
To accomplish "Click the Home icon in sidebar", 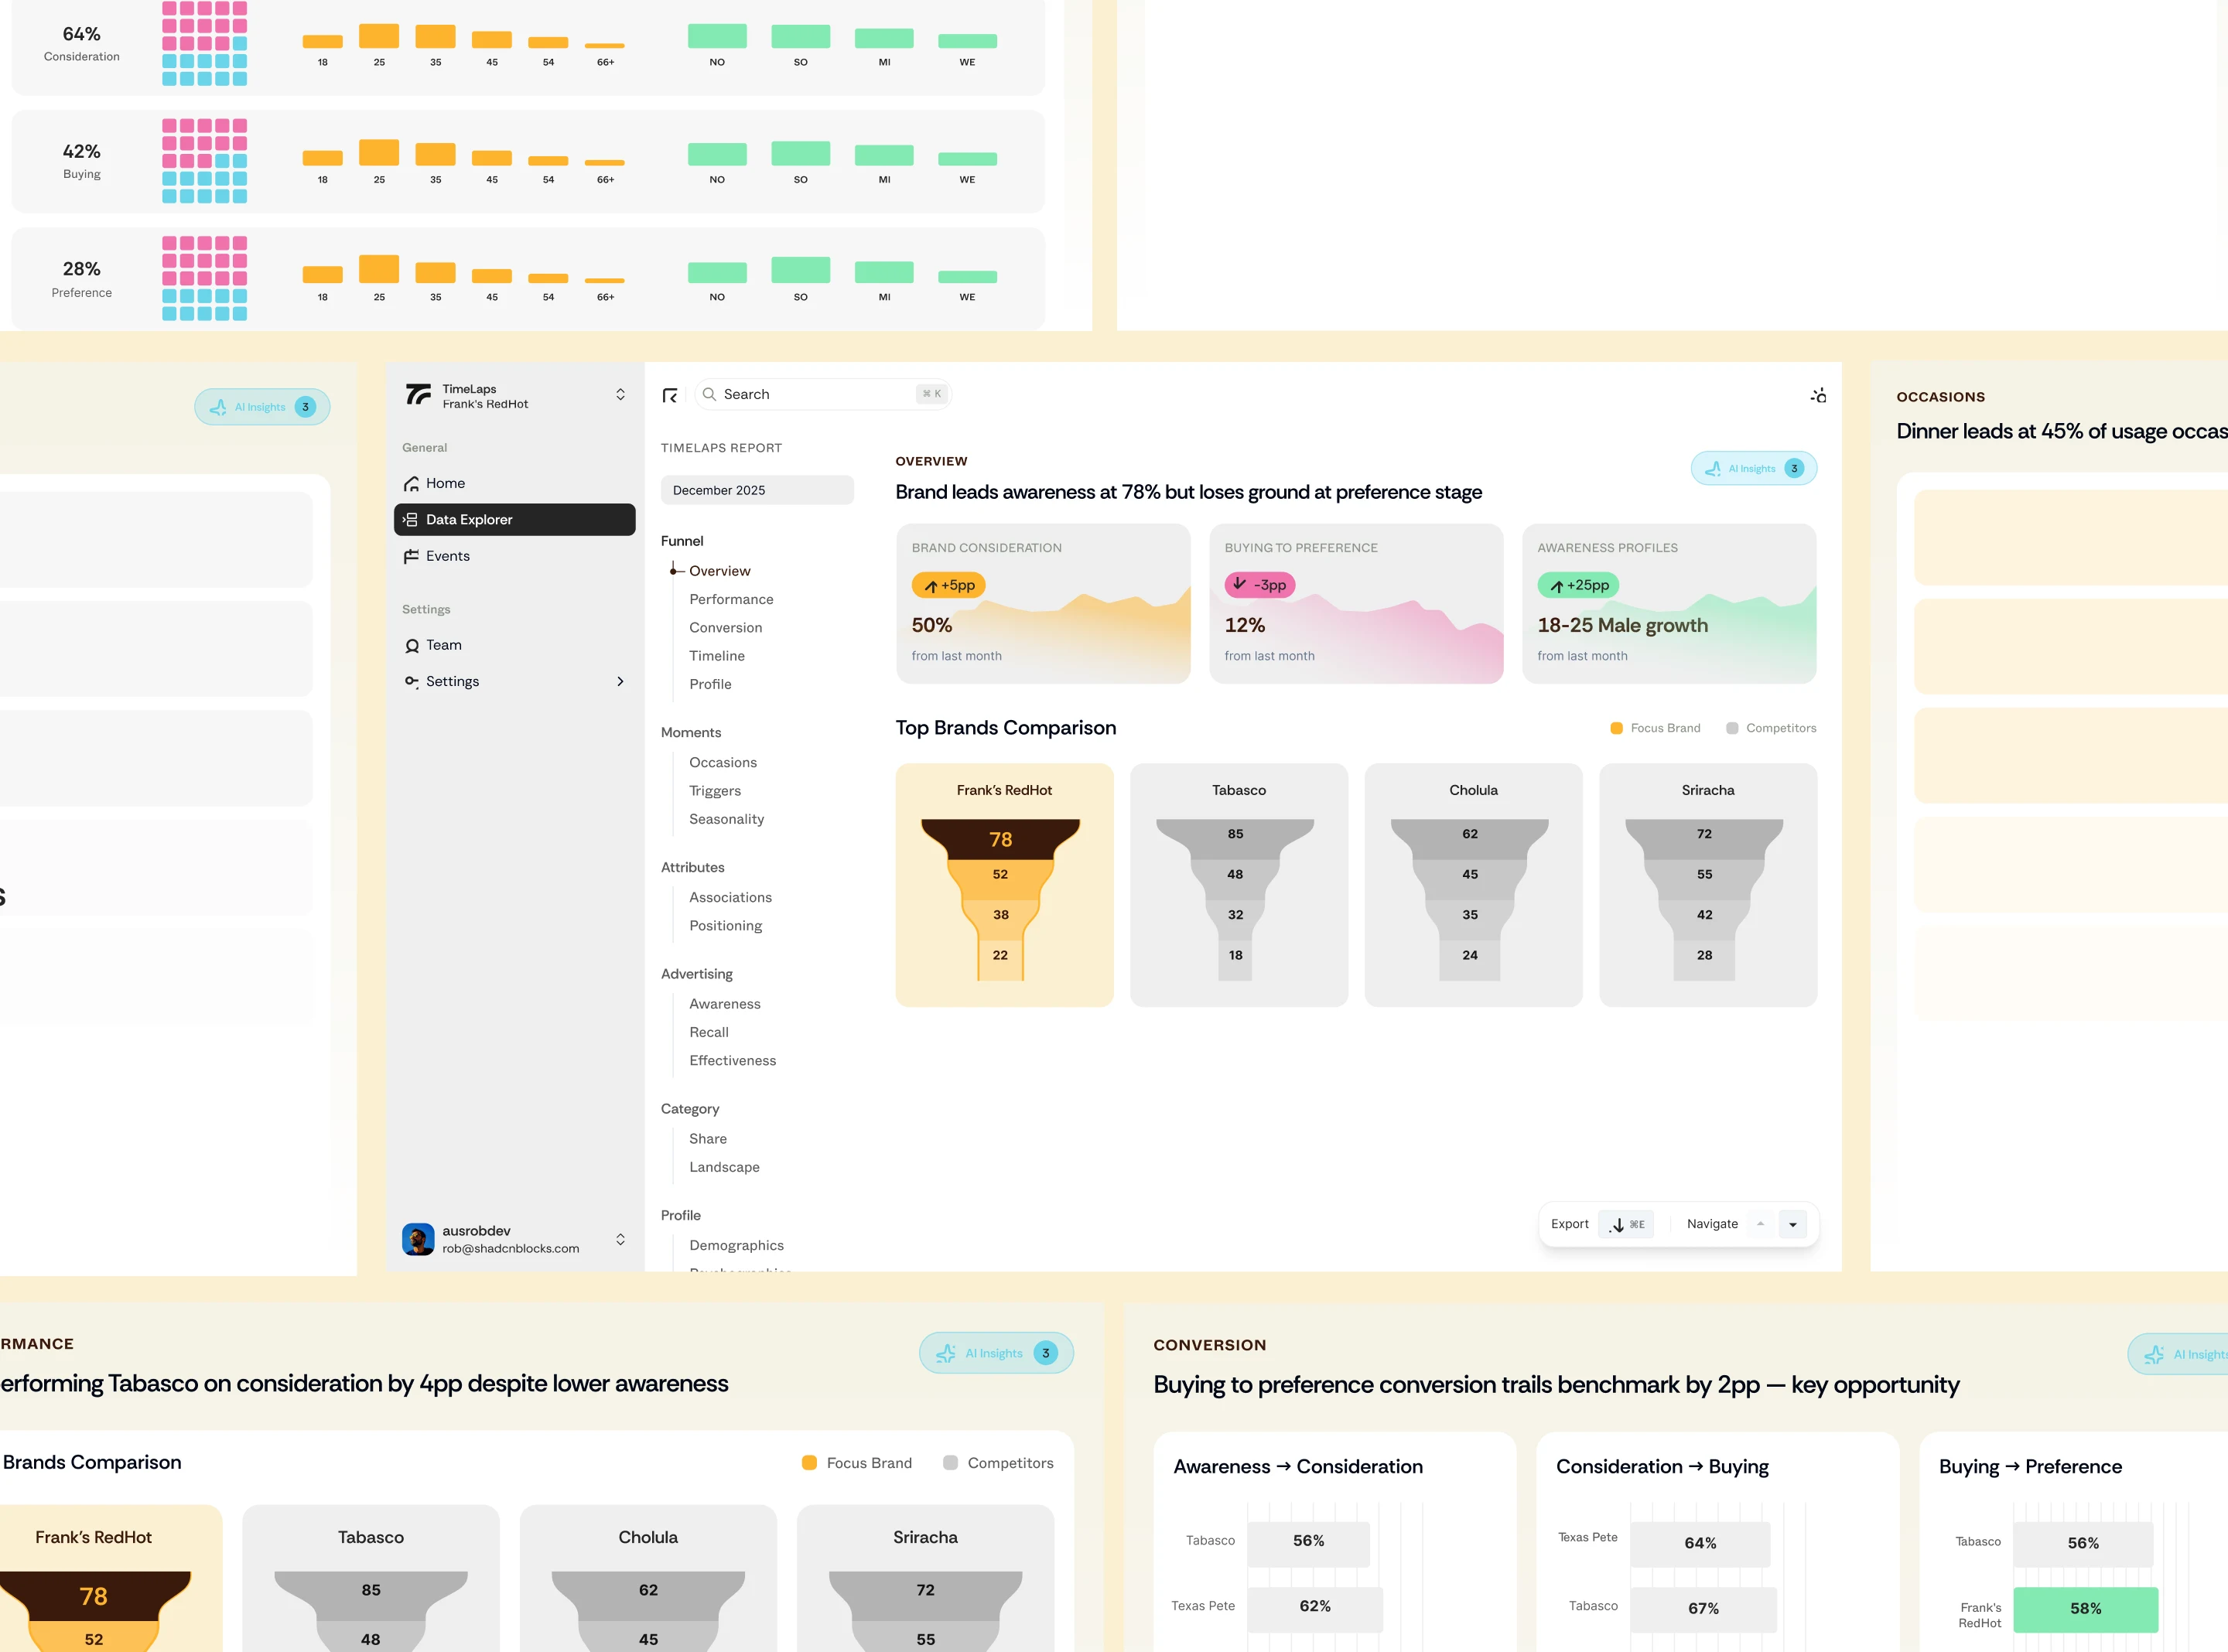I will click(411, 484).
